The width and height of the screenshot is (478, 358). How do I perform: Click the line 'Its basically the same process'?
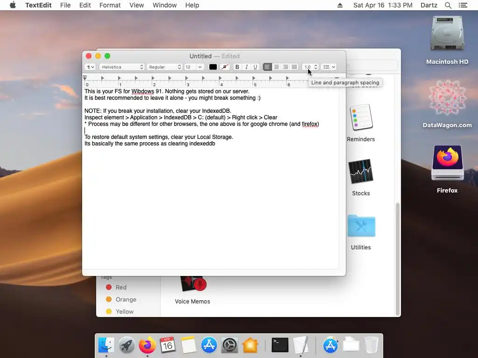150,144
